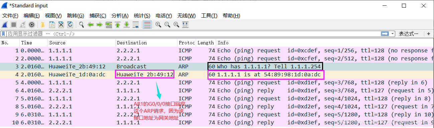Viewport: 434px width, 128px height.
Task: Apply the display filter arrow button
Action: (x=385, y=34)
